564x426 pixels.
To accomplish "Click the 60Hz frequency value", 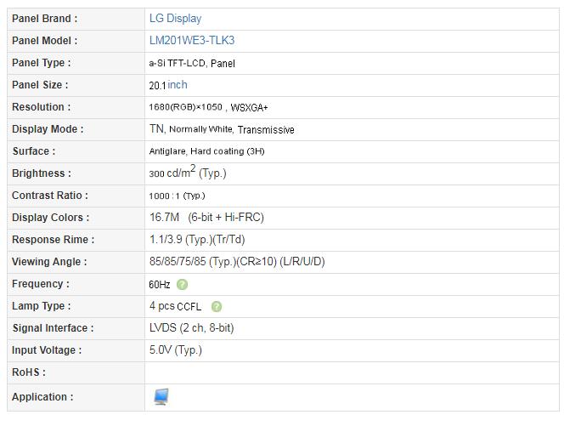I will [x=160, y=285].
